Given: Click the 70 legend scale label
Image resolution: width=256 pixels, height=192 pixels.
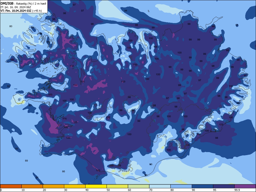Looking at the screenshot, I should point(151,190).
